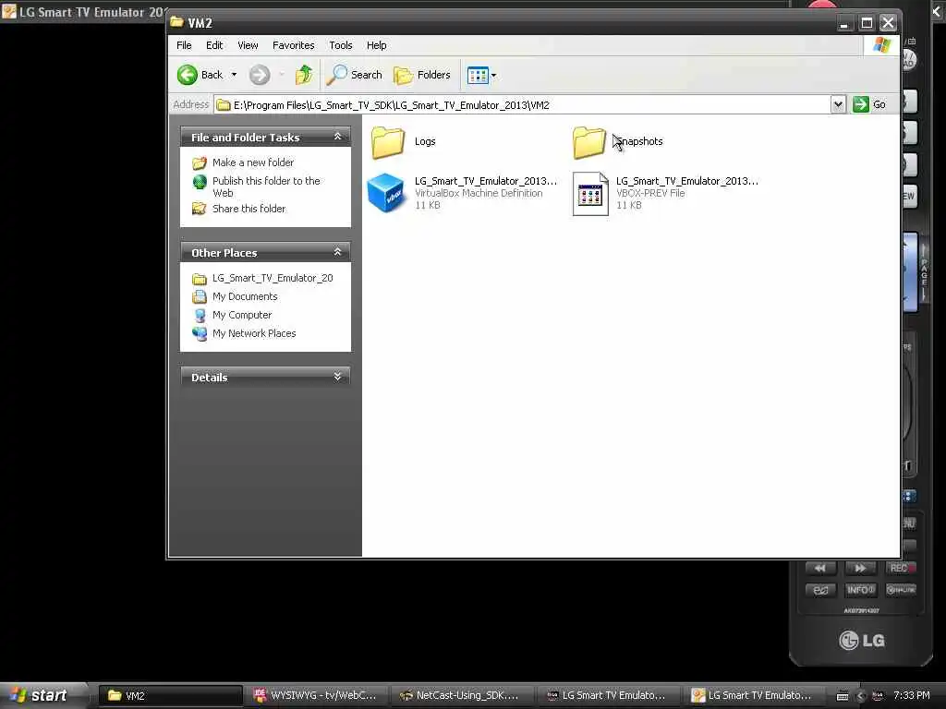This screenshot has height=709, width=946.
Task: Click the Publish to Web globe icon
Action: tap(200, 182)
